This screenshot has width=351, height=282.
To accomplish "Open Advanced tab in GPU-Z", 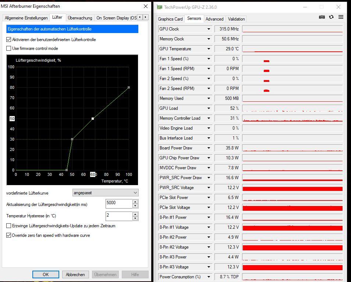I will pyautogui.click(x=214, y=19).
